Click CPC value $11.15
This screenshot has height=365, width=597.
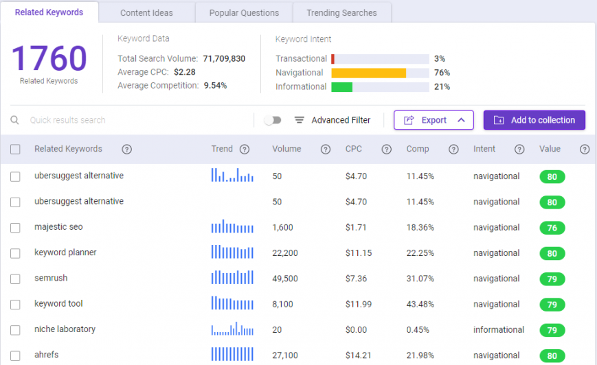coord(359,253)
